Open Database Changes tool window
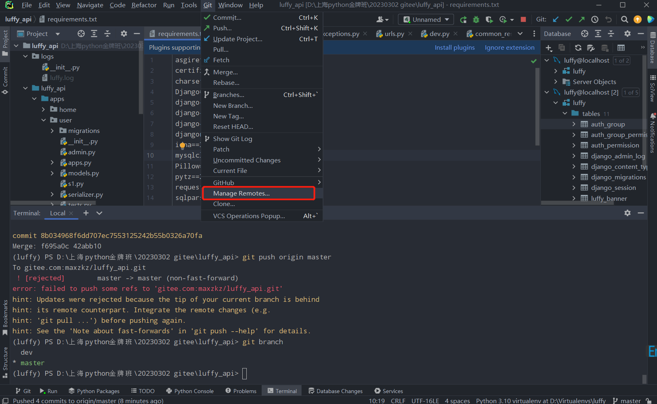The width and height of the screenshot is (657, 404). click(x=336, y=391)
